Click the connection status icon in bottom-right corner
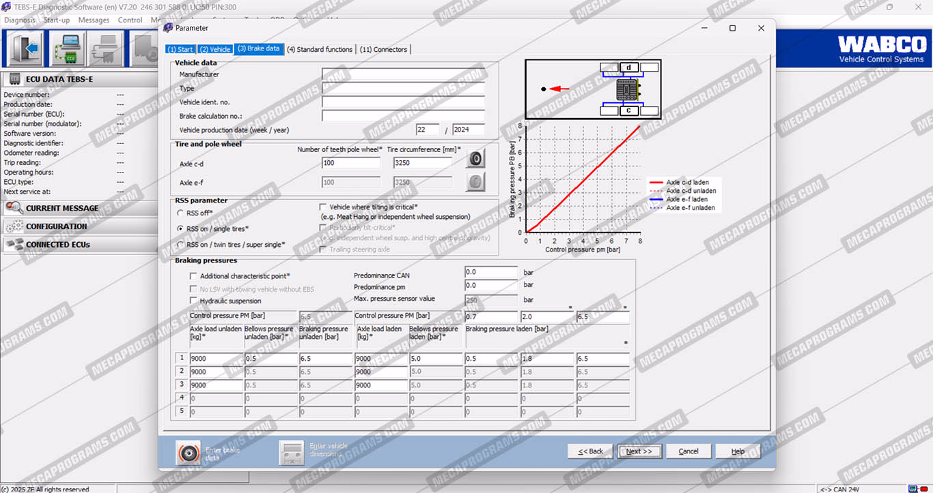The height and width of the screenshot is (493, 933). (x=913, y=488)
